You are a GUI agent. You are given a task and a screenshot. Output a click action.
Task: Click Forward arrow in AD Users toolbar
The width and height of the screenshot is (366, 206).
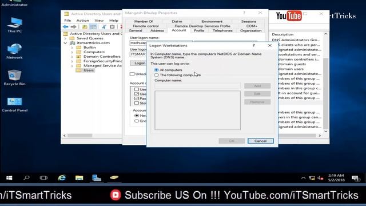74,27
